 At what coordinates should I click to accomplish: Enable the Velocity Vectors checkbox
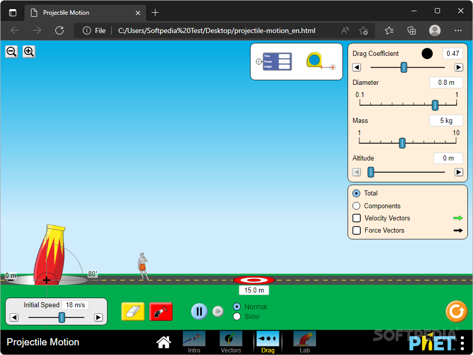coord(357,218)
